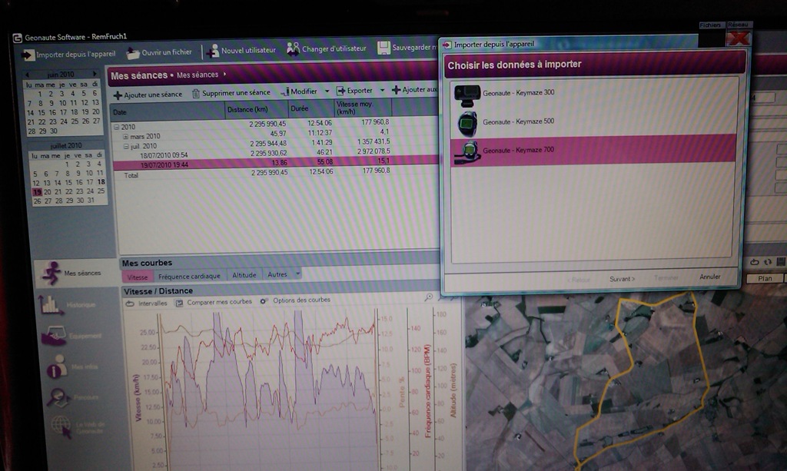Click the chart zoom magnifier icon
The height and width of the screenshot is (471, 787).
429,297
